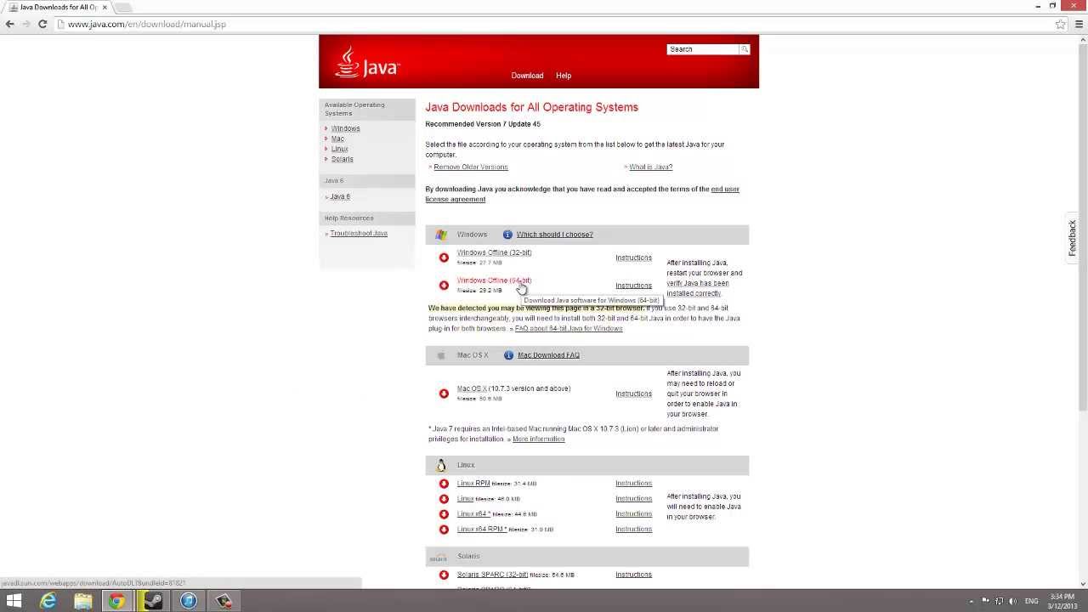Click Chrome icon on taskbar
The width and height of the screenshot is (1088, 612).
[x=116, y=601]
